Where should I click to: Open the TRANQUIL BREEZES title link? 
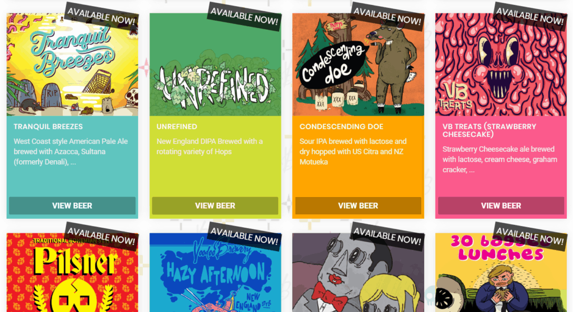[x=48, y=127]
